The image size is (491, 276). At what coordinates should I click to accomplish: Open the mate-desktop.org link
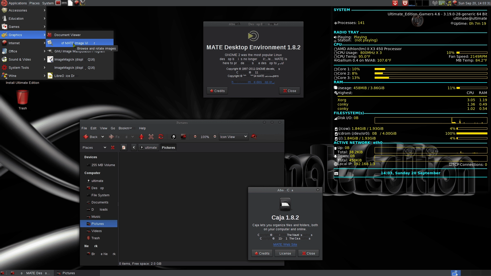(x=253, y=82)
